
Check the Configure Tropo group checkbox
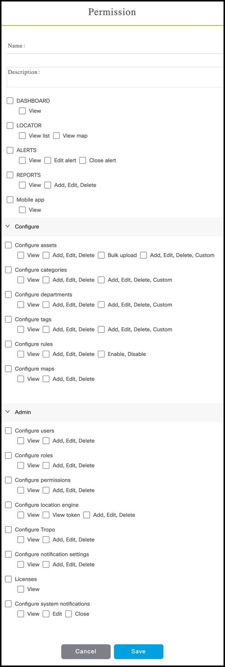pos(9,530)
